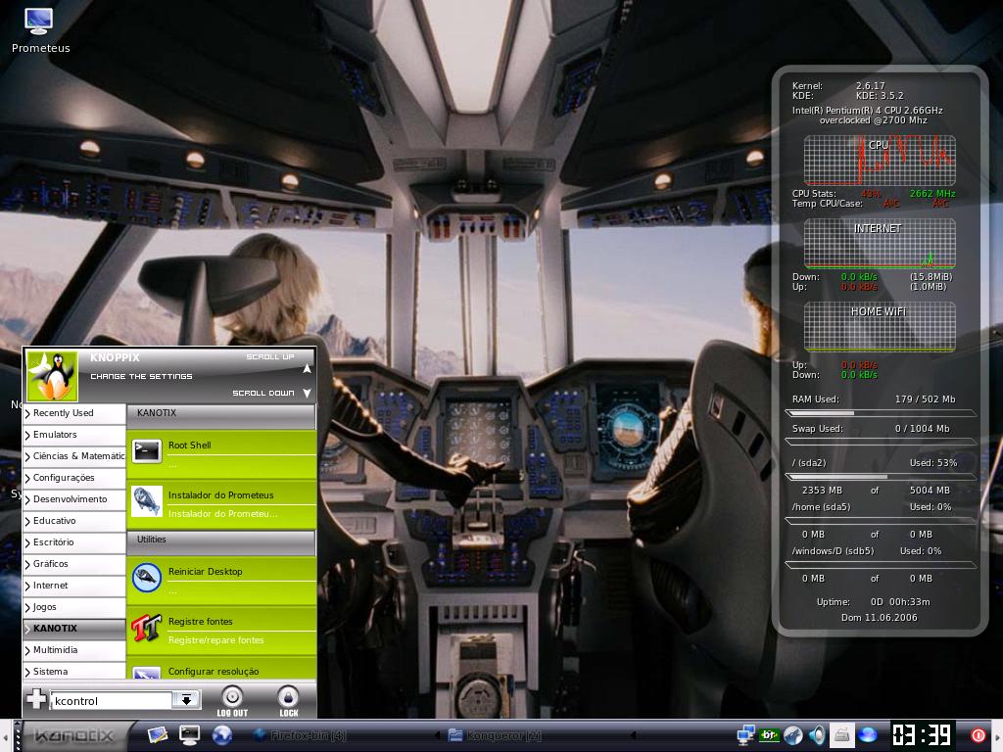Screen dimensions: 1003x752
Task: Launch Root Shell entry label
Action: pos(189,446)
